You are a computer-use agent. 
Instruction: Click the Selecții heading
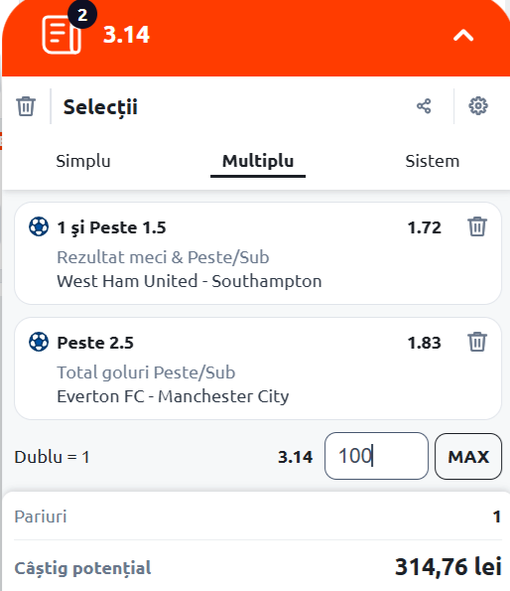[100, 107]
